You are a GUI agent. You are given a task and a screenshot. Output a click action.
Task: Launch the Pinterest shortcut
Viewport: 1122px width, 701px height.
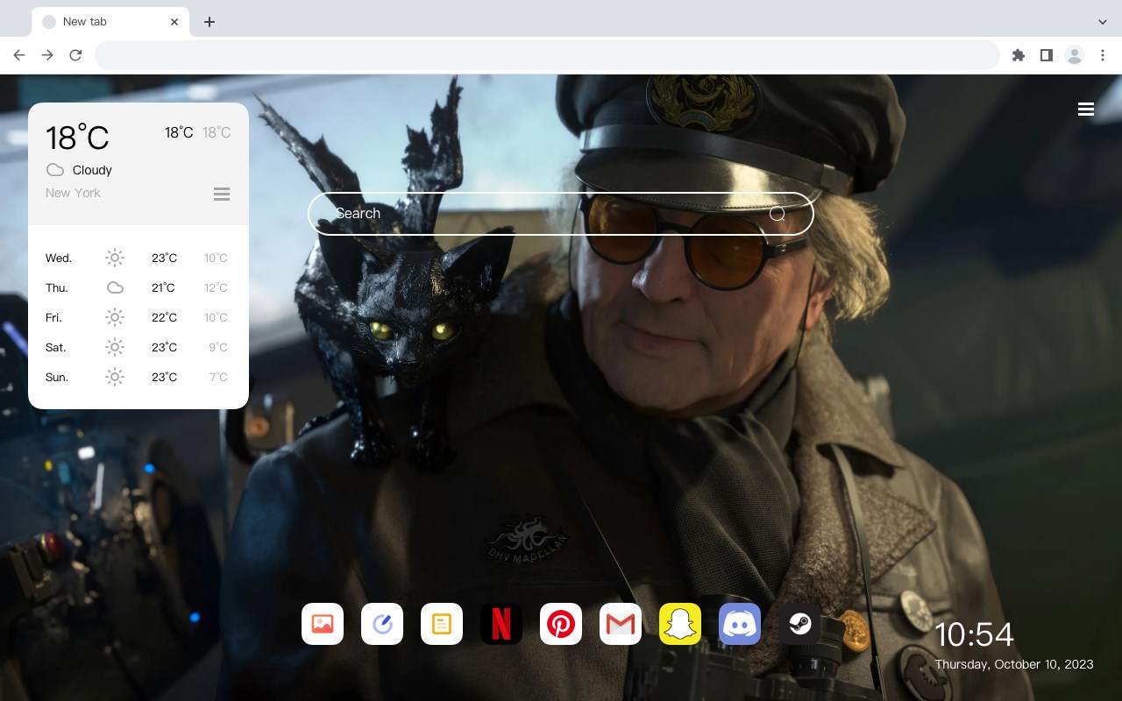coord(561,624)
